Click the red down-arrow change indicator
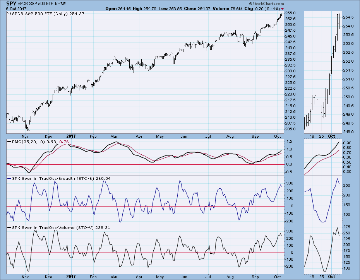 tap(283, 9)
